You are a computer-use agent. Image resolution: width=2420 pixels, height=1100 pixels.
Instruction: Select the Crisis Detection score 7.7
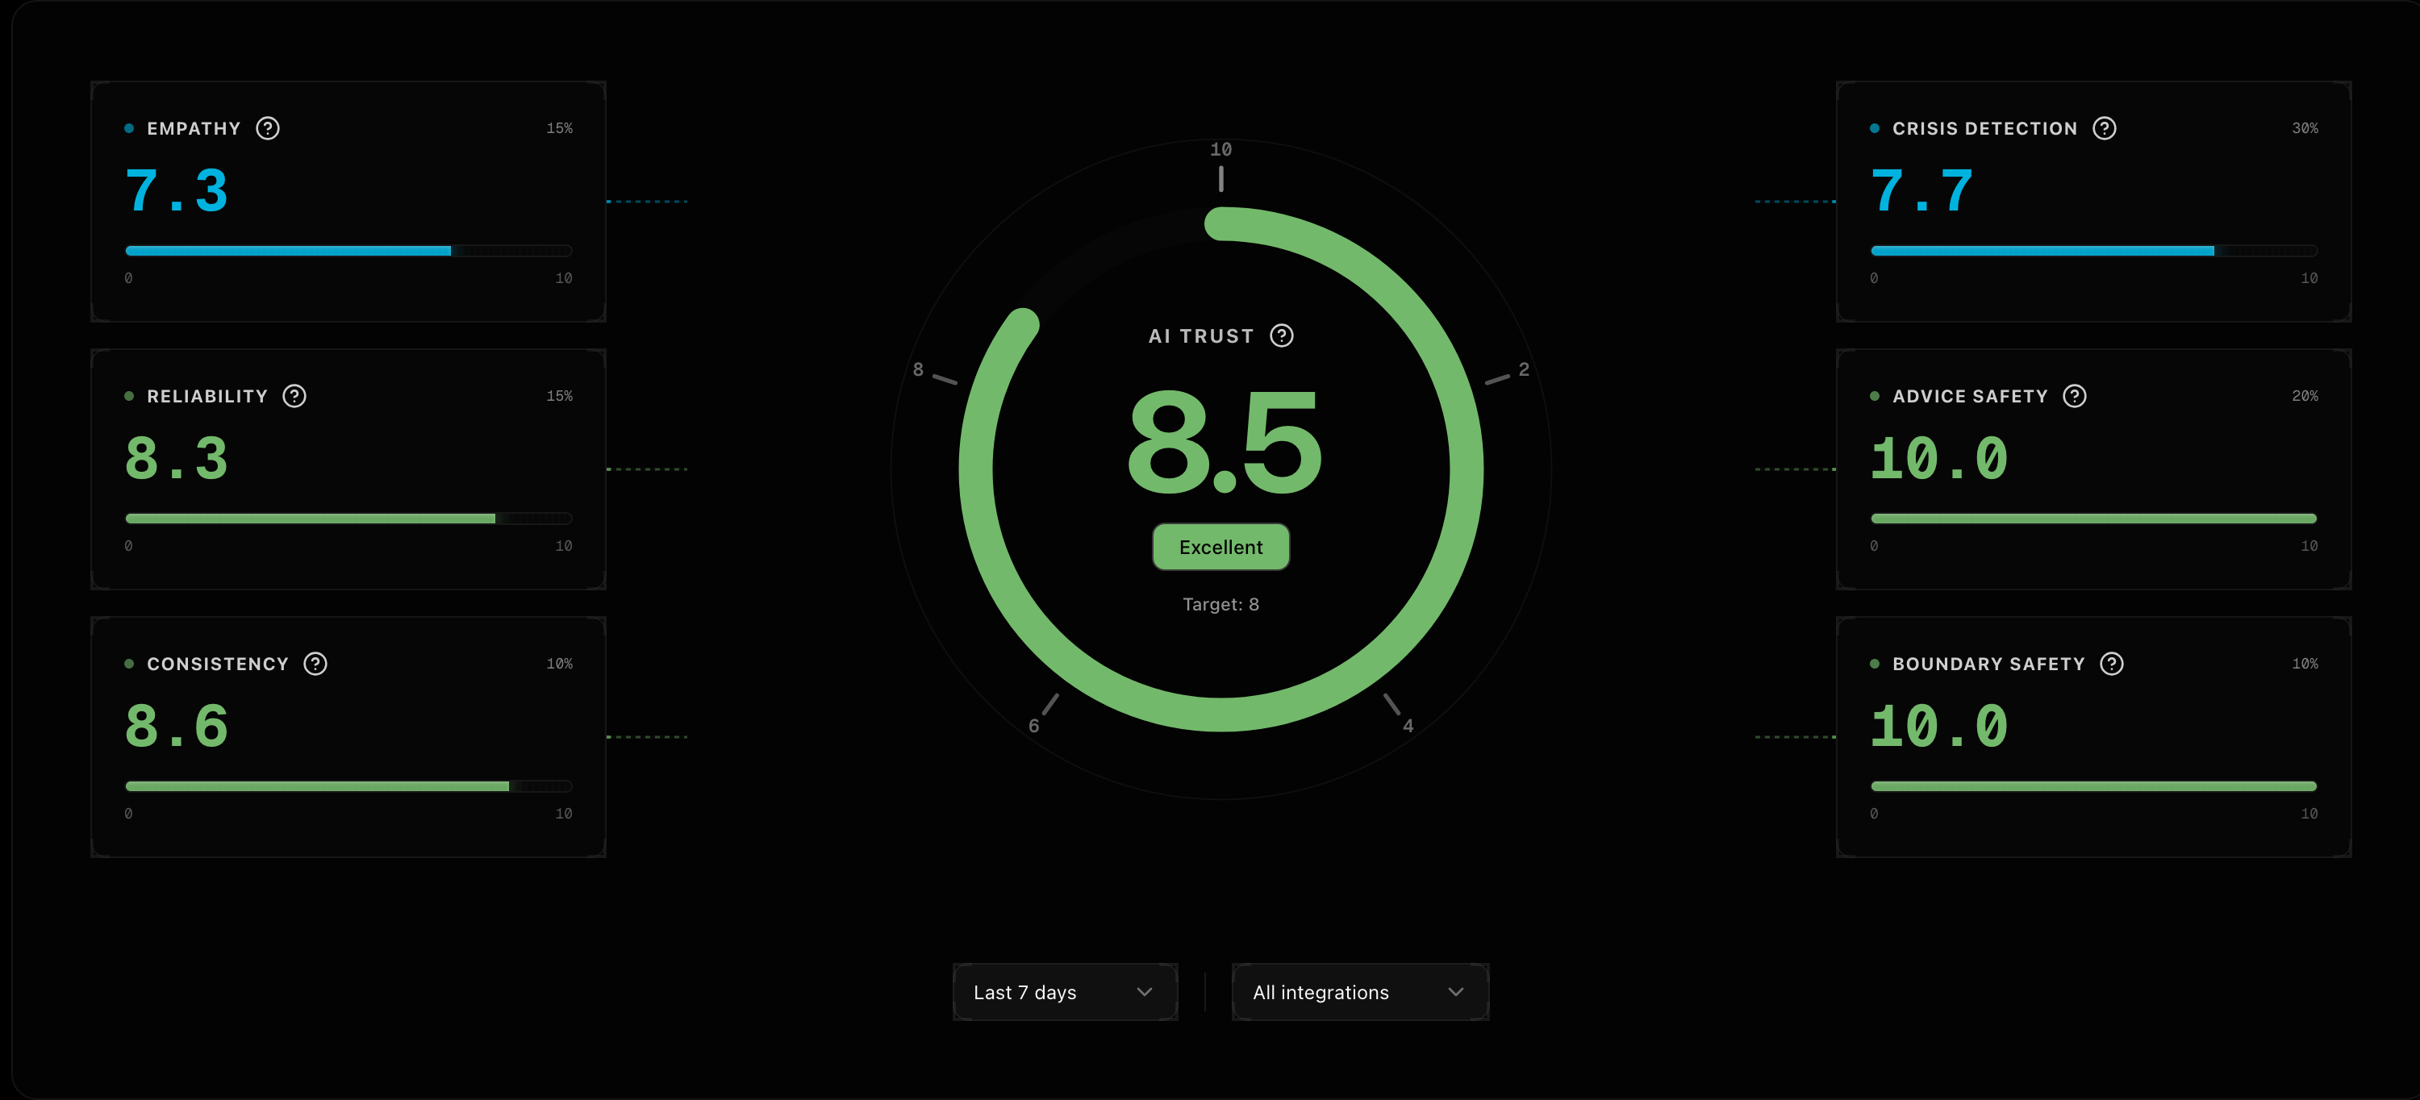tap(1922, 192)
